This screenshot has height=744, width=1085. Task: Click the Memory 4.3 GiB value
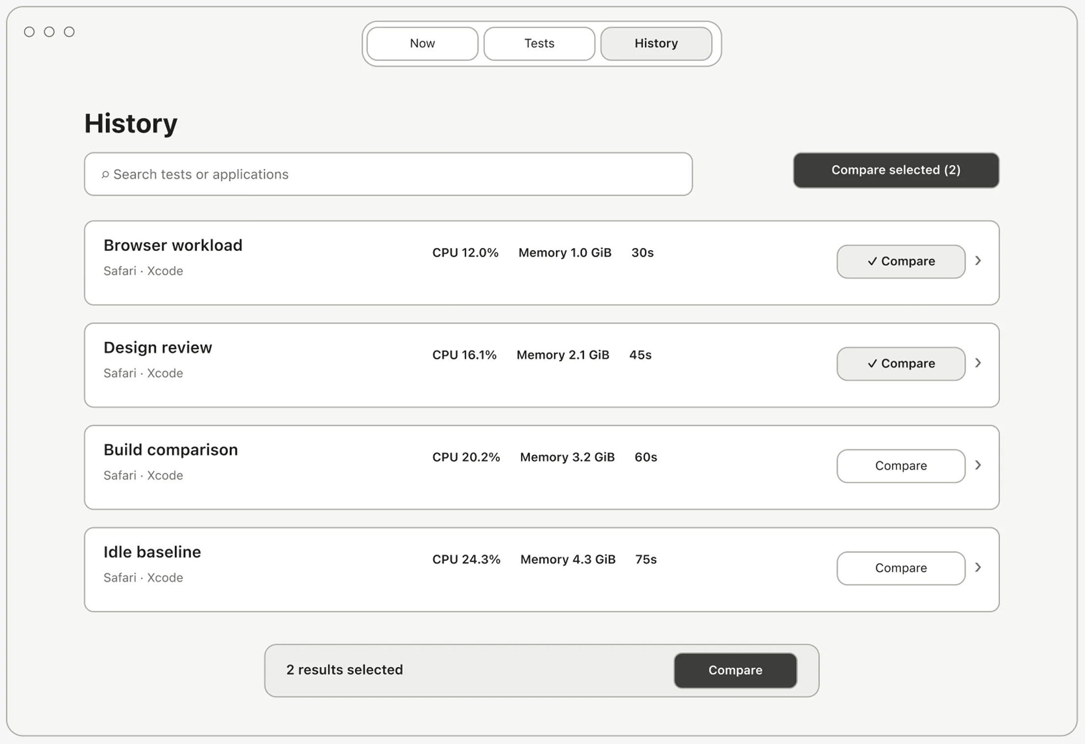568,559
